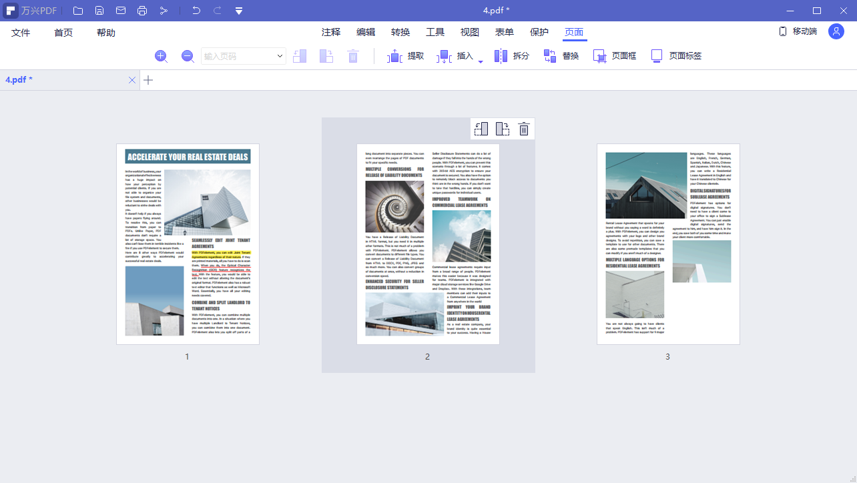Click the 拆分 (Split) button

(512, 56)
